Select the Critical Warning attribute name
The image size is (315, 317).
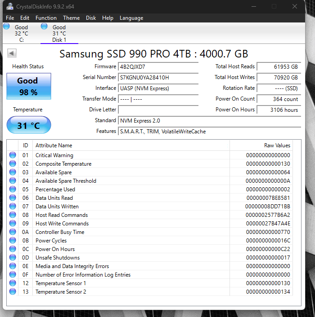pos(54,155)
